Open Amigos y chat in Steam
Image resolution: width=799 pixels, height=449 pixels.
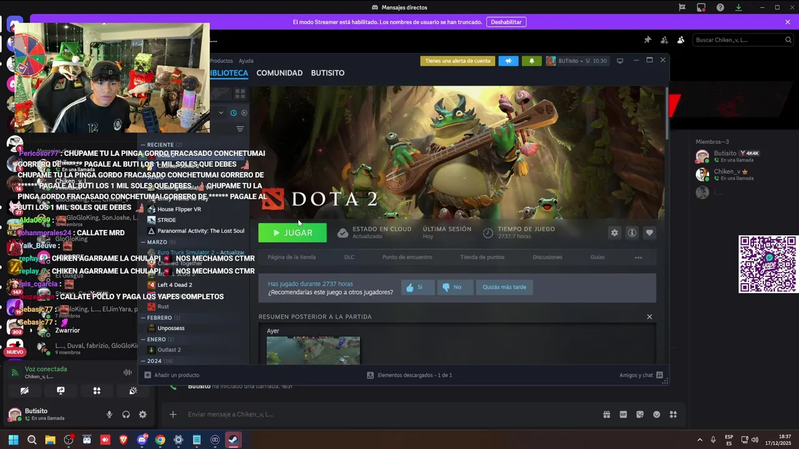tap(641, 375)
